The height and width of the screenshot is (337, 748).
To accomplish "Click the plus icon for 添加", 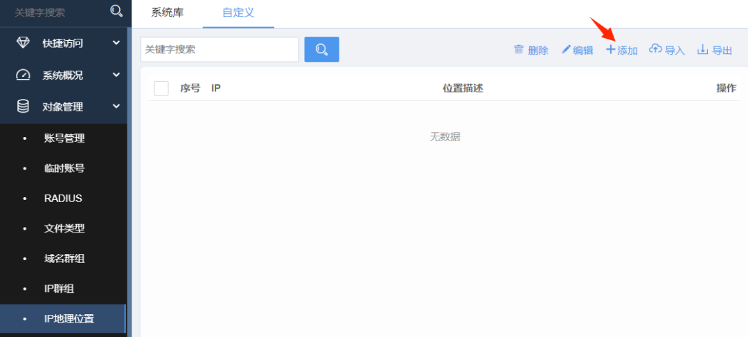I will click(611, 50).
